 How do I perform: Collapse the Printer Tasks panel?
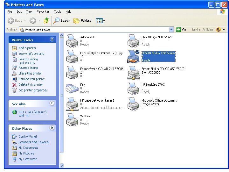(52, 39)
